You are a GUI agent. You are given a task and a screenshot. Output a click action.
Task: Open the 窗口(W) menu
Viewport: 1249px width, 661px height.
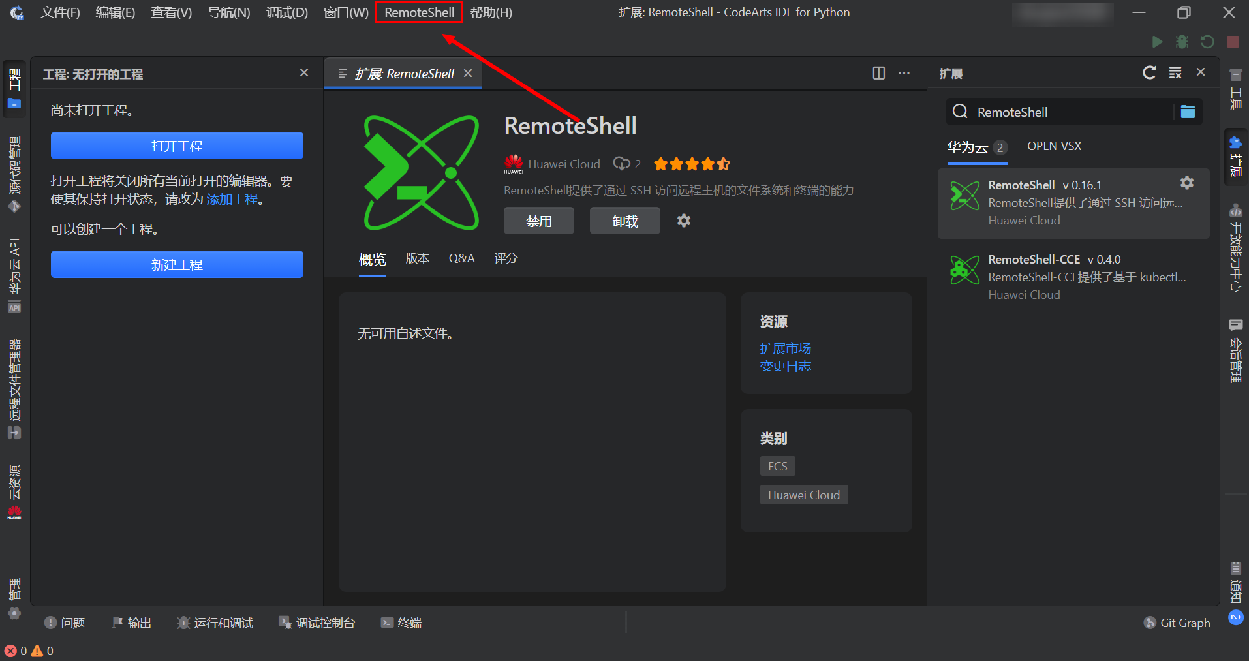pyautogui.click(x=346, y=12)
